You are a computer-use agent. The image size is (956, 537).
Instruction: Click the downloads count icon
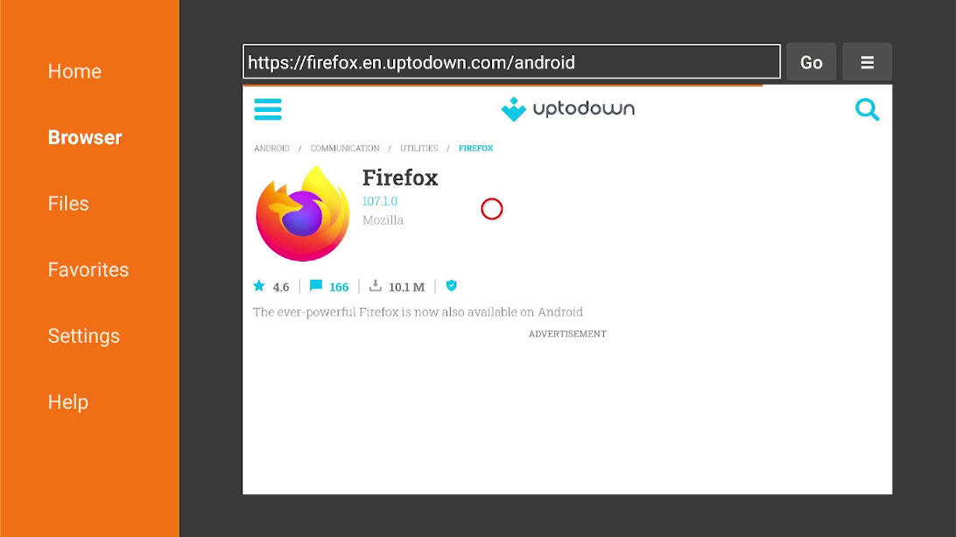pos(376,285)
